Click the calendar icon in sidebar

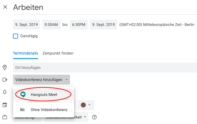(5, 105)
